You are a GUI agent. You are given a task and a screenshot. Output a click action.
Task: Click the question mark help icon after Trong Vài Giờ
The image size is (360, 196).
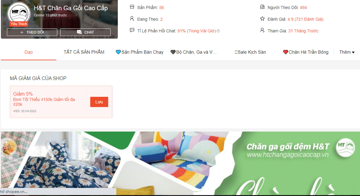(218, 31)
